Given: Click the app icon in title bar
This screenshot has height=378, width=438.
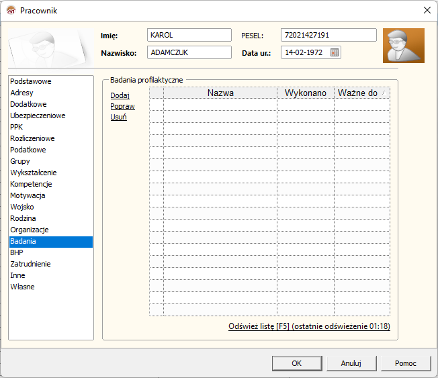Looking at the screenshot, I should click(x=10, y=10).
